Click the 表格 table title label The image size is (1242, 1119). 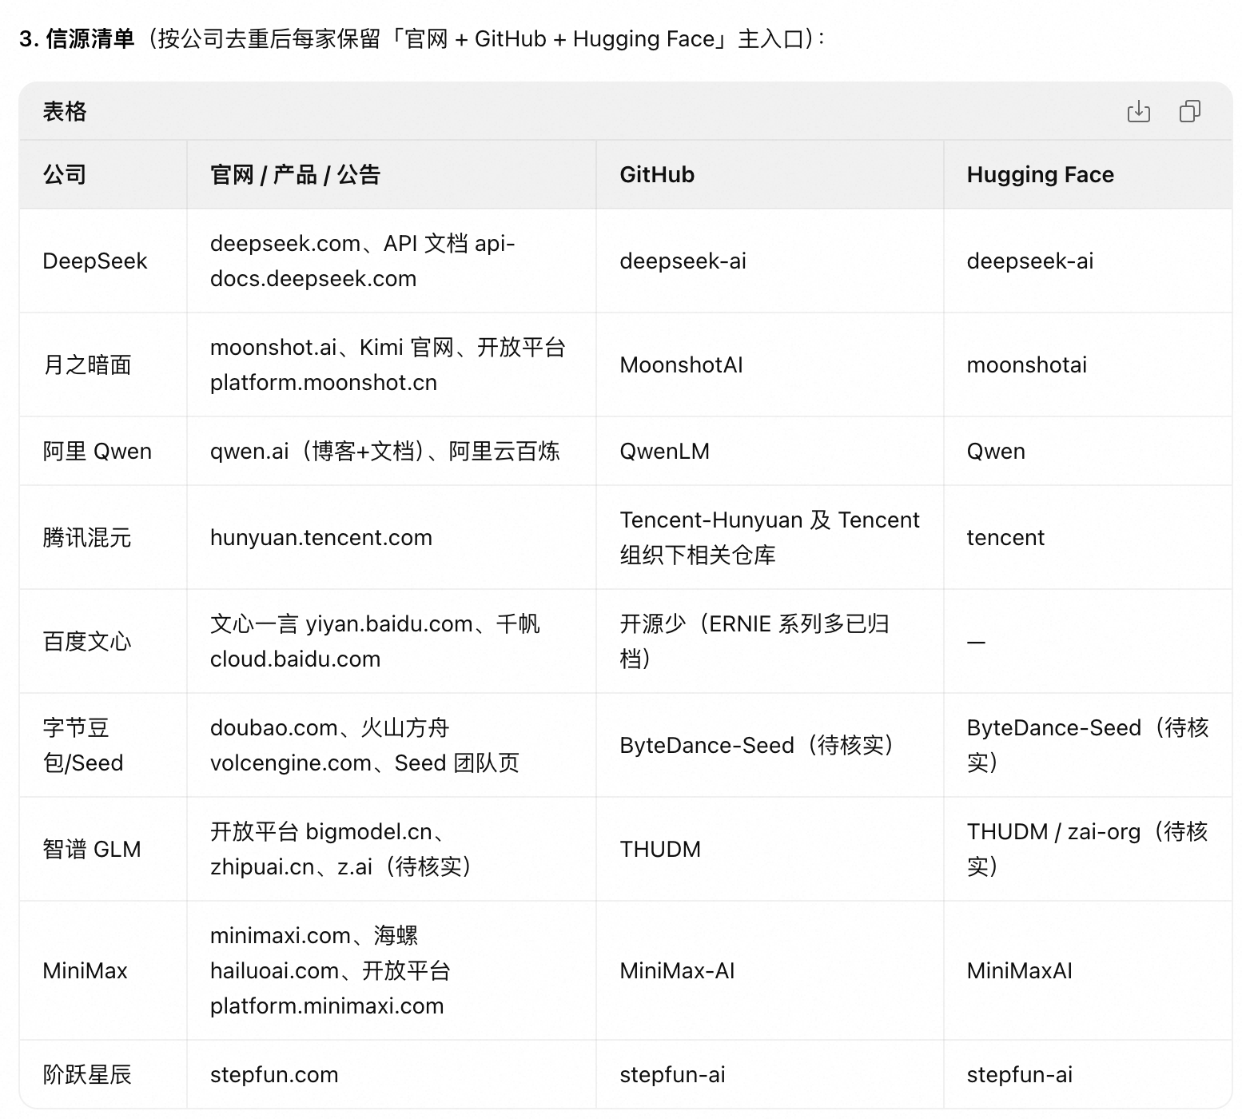(x=65, y=112)
